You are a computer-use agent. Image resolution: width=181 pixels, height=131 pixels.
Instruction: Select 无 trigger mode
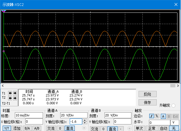coord(174,128)
